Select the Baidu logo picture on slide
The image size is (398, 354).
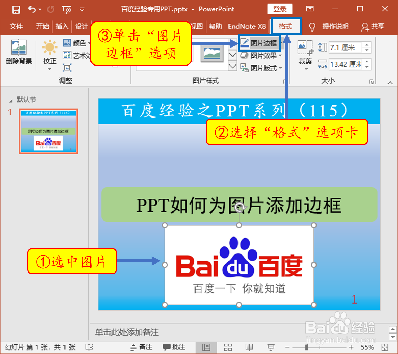click(239, 265)
